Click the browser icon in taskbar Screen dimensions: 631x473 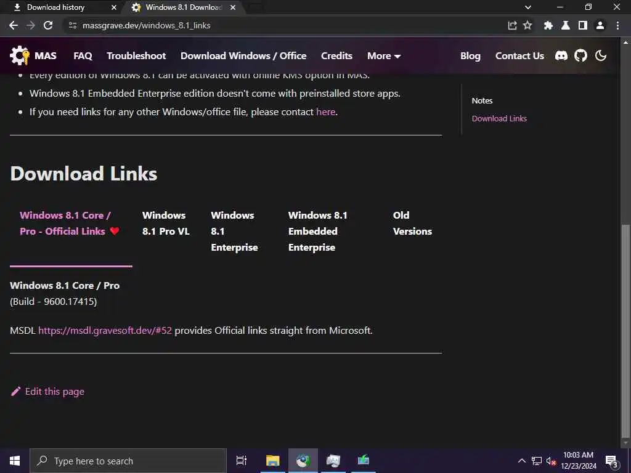[303, 461]
